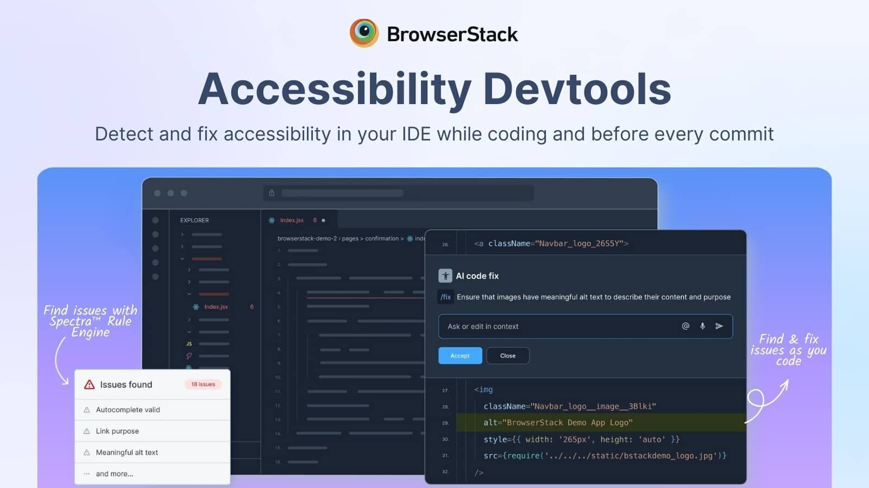Click the top icon in the activity bar
The height and width of the screenshot is (488, 869).
tap(156, 221)
